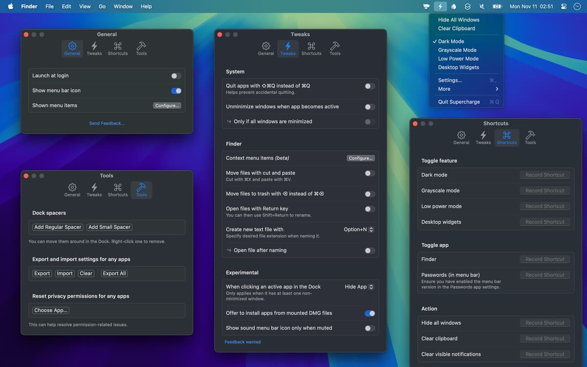This screenshot has height=367, width=587.
Task: Open macOS Control Center menu bar icon
Action: coord(564,6)
